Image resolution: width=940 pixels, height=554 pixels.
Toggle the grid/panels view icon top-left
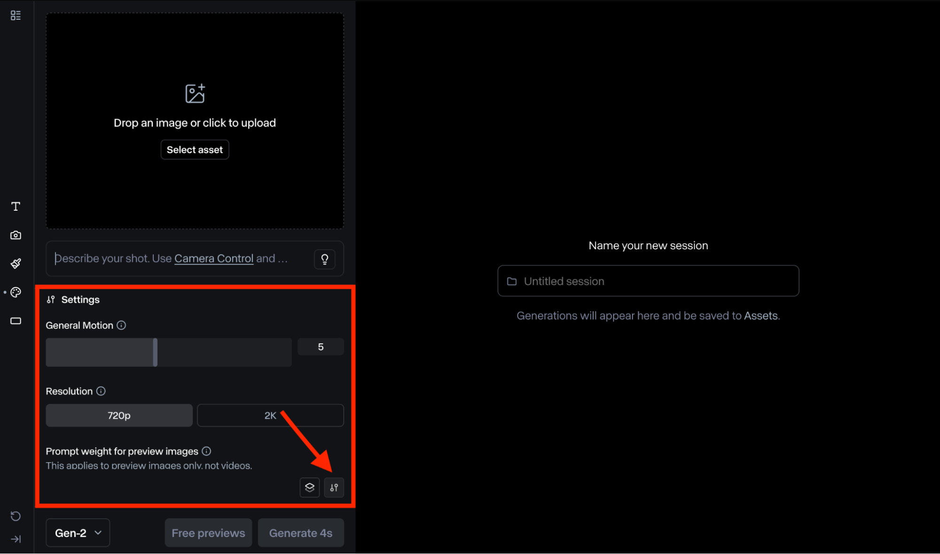point(16,15)
